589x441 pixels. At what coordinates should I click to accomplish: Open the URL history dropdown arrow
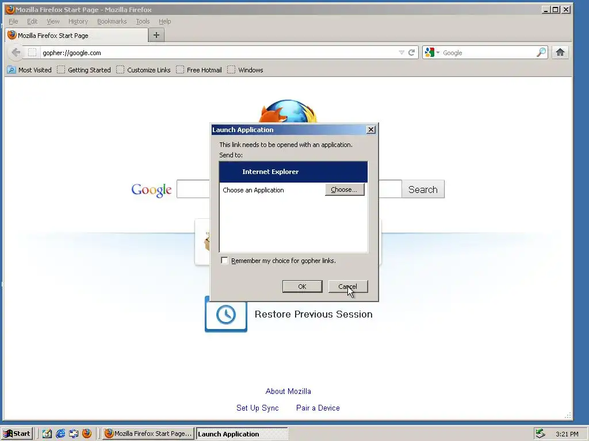pyautogui.click(x=401, y=52)
